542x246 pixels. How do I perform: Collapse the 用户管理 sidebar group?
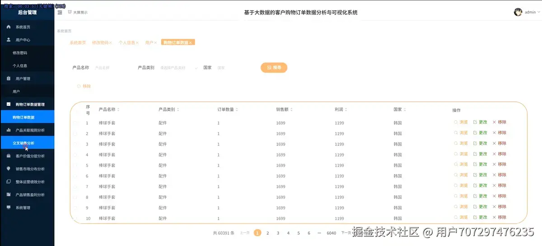pos(27,79)
